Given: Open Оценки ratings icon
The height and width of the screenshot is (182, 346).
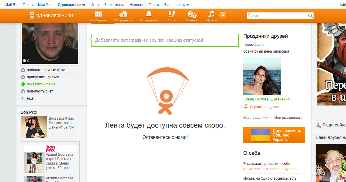Looking at the screenshot, I should pos(192,14).
